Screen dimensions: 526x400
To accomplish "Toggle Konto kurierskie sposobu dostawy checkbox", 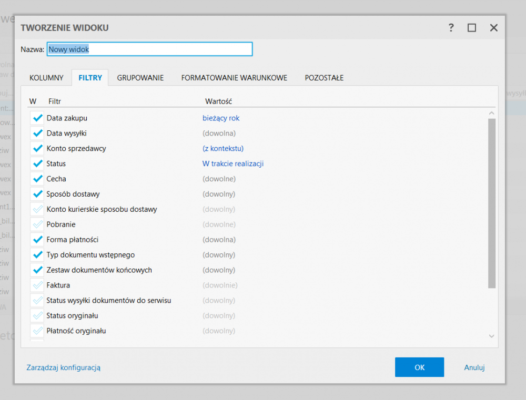I will [37, 210].
